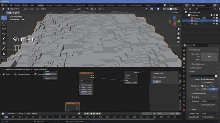
Task: Adjust frame End value field in properties
Action: click(209, 57)
